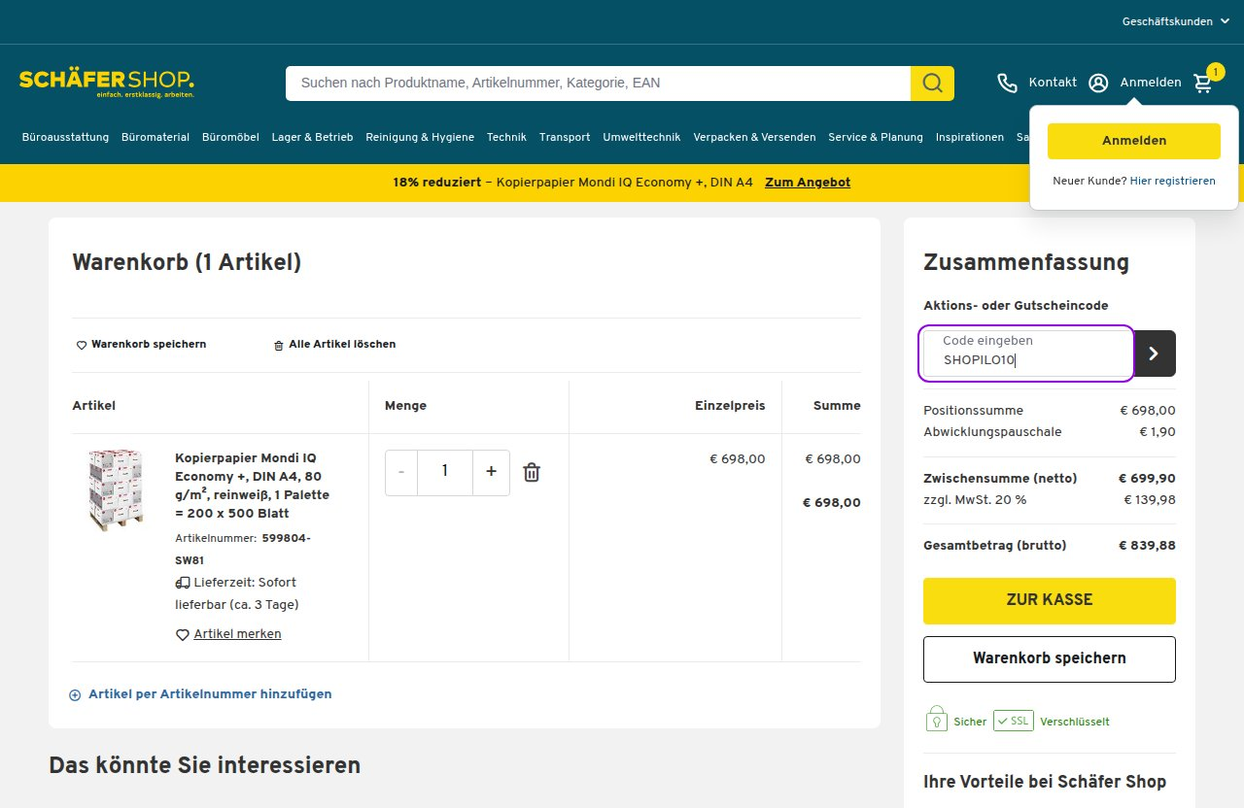The height and width of the screenshot is (808, 1244).
Task: Click the Kopierpapier pallet thumbnail
Action: click(116, 489)
